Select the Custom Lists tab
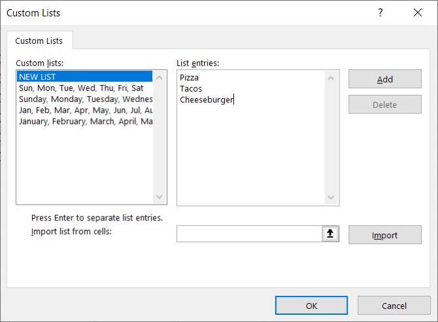 pyautogui.click(x=39, y=41)
